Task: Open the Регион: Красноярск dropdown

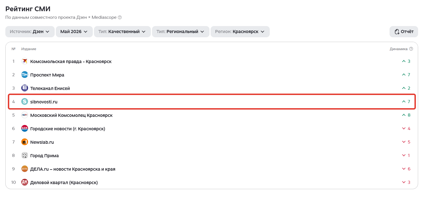Action: 240,32
